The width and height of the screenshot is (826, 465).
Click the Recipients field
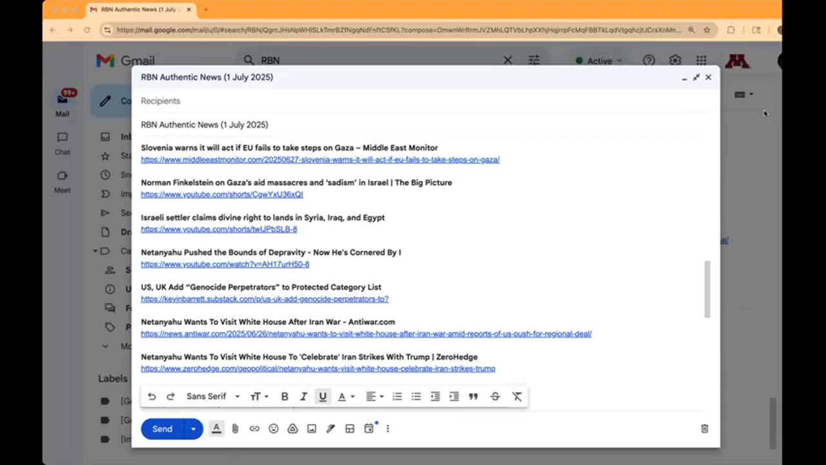point(425,101)
